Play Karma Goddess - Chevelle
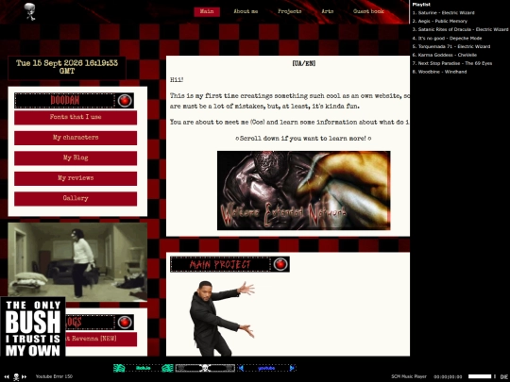This screenshot has height=382, width=510. click(444, 55)
